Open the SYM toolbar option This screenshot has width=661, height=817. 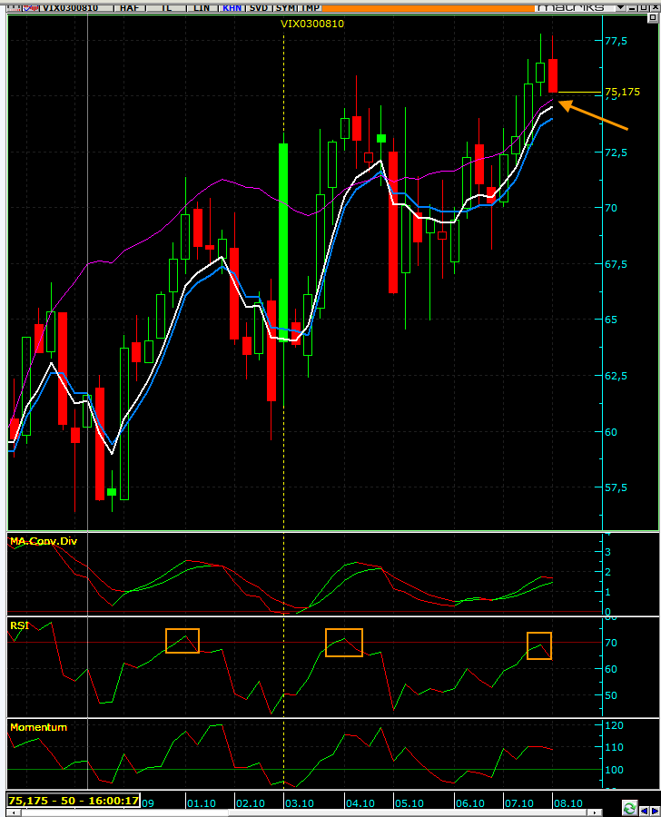(x=286, y=7)
